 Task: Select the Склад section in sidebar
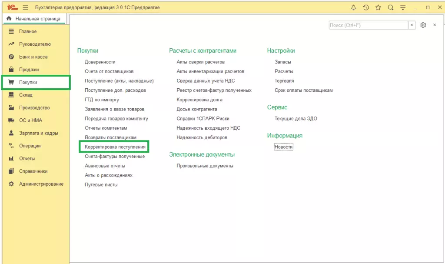[x=26, y=95]
